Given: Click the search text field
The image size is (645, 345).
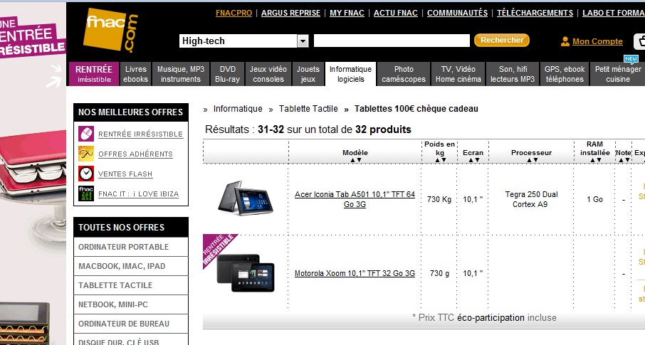Looking at the screenshot, I should tap(392, 41).
